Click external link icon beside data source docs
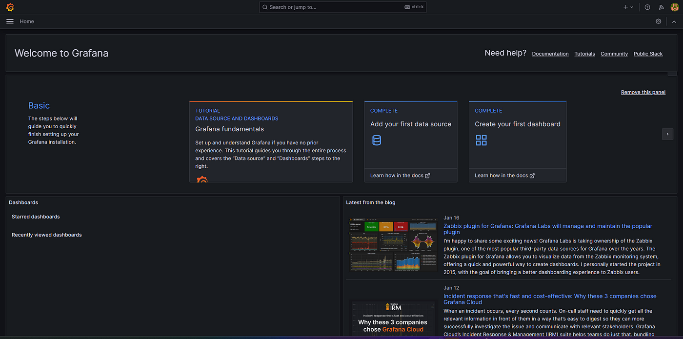 tap(428, 176)
